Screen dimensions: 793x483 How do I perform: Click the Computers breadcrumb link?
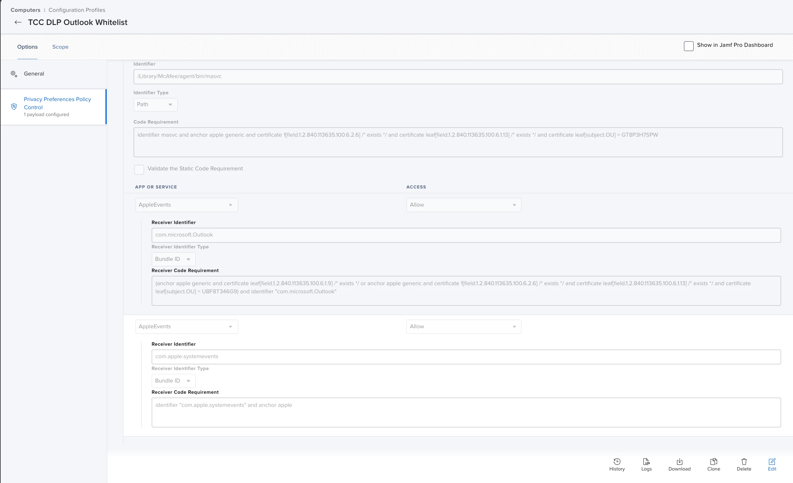tap(26, 10)
